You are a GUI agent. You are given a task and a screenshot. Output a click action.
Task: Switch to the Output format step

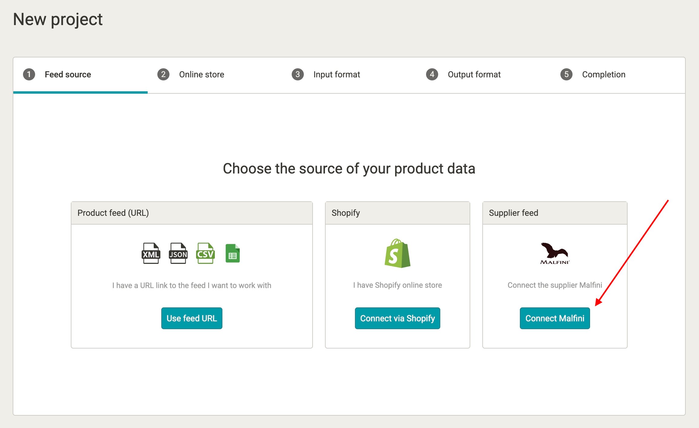[x=484, y=75]
